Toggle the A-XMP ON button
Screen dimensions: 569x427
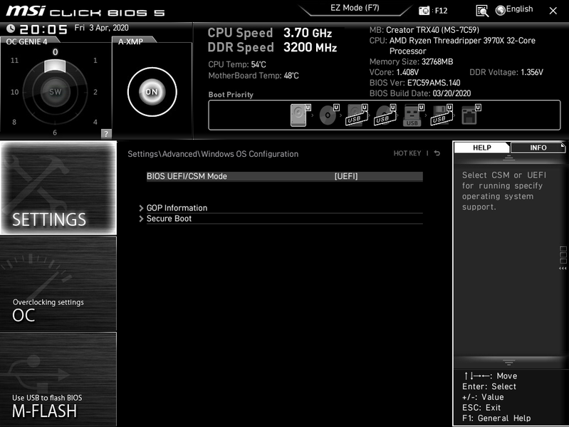[x=152, y=92]
